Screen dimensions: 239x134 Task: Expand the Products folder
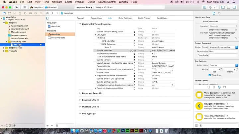(x=4, y=51)
